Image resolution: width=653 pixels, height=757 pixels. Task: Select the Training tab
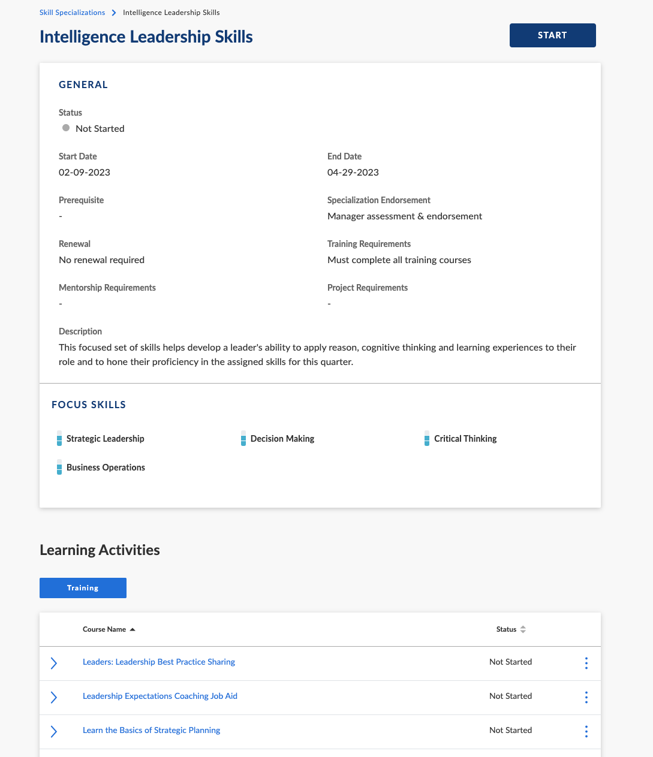coord(83,588)
